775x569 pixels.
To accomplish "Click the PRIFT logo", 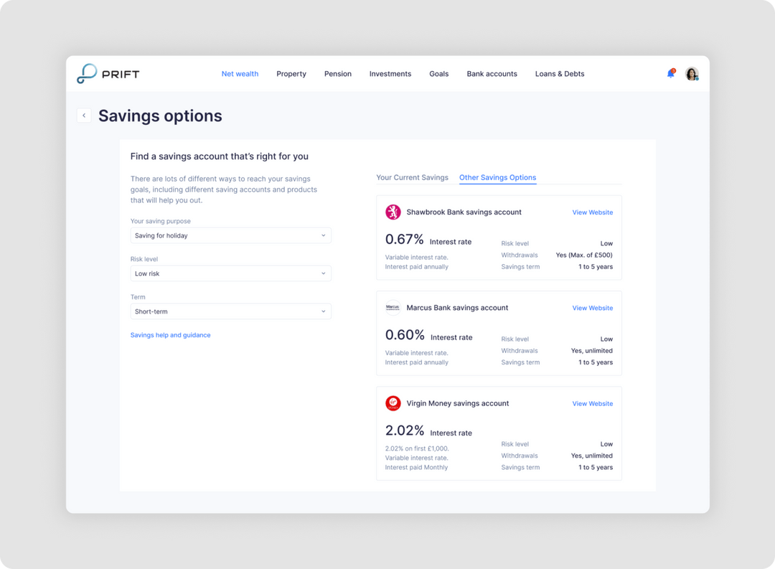I will (x=108, y=73).
